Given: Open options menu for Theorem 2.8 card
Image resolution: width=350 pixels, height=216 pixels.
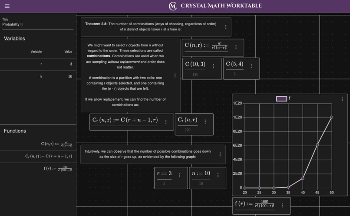Looking at the screenshot, I should [x=226, y=27].
